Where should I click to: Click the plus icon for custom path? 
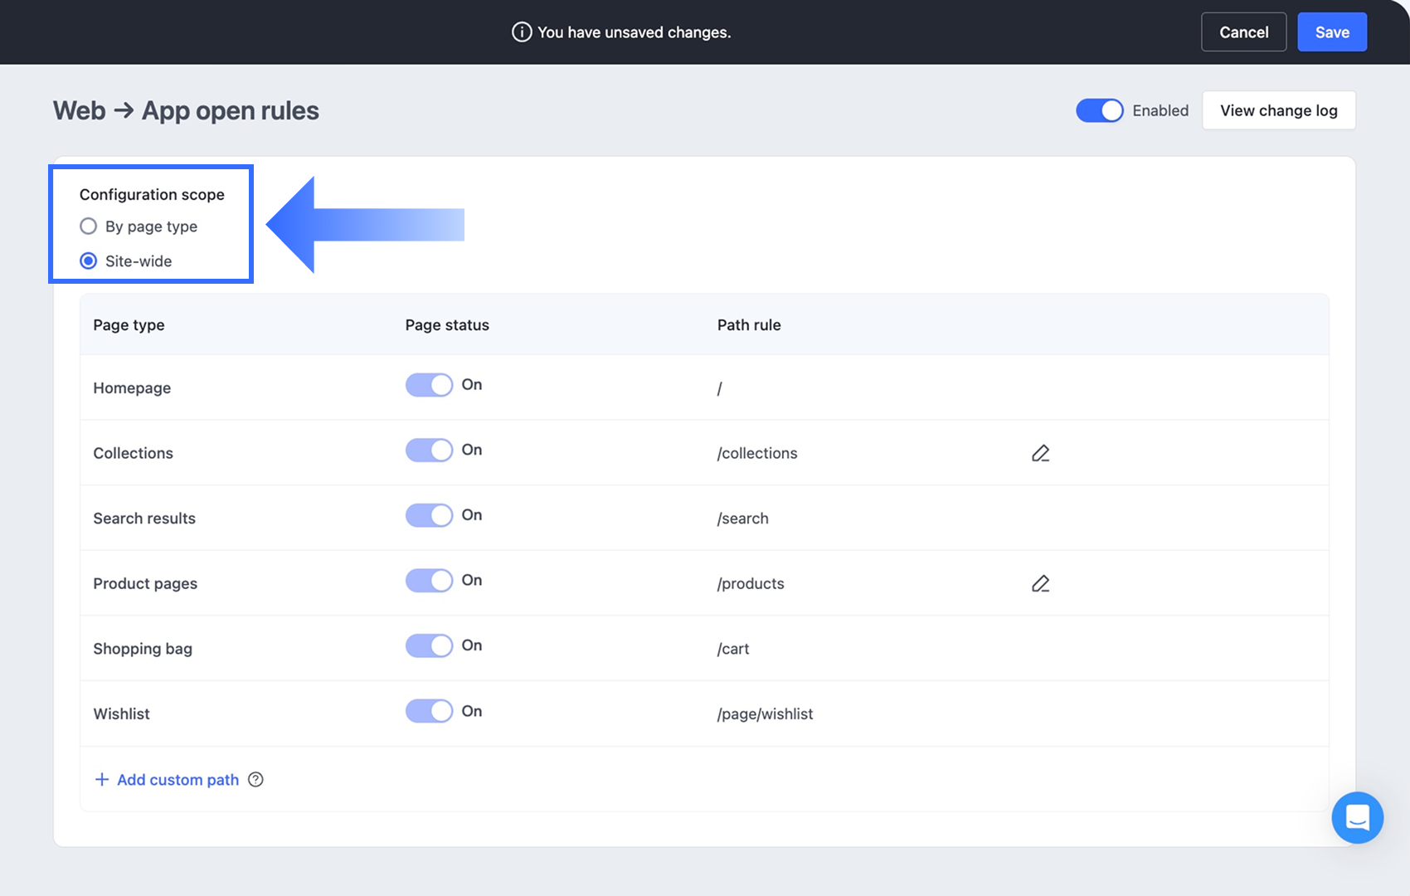[x=102, y=779]
